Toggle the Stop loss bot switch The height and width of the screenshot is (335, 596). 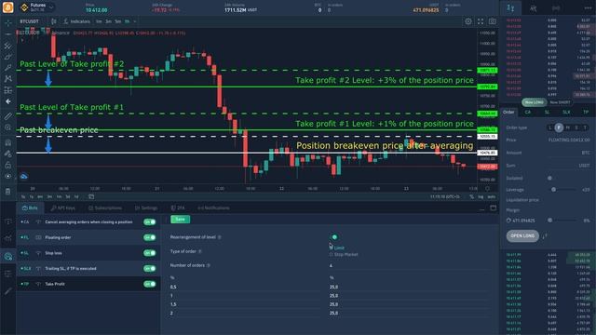click(150, 253)
